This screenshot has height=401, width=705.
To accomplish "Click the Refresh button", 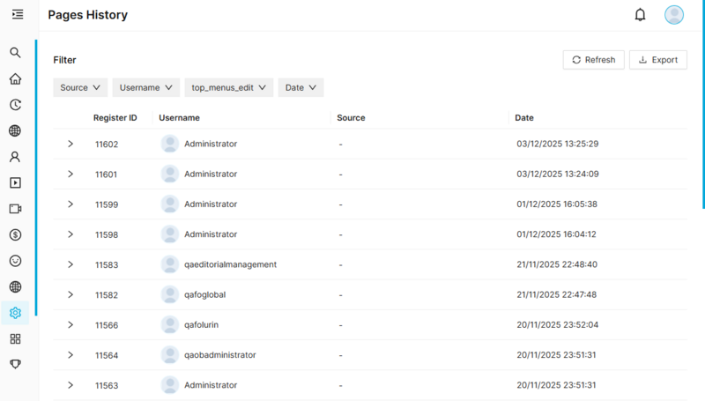I will click(x=594, y=60).
